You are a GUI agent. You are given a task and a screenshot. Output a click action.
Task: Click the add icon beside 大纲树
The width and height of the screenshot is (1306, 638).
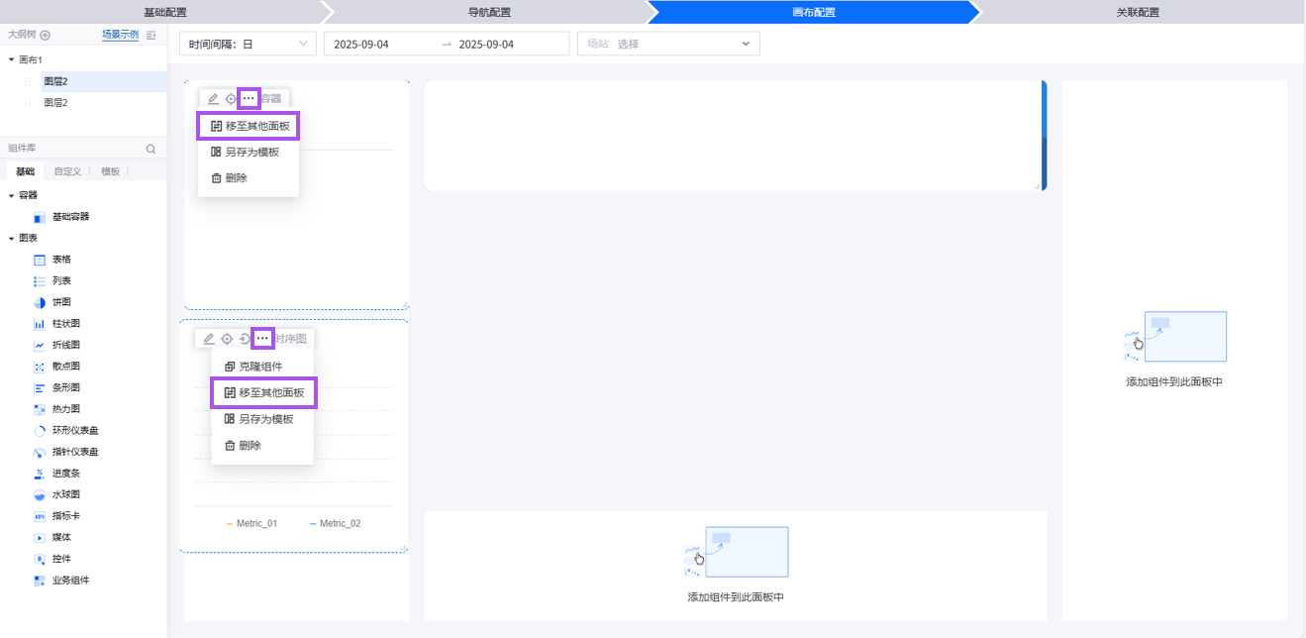(x=46, y=35)
